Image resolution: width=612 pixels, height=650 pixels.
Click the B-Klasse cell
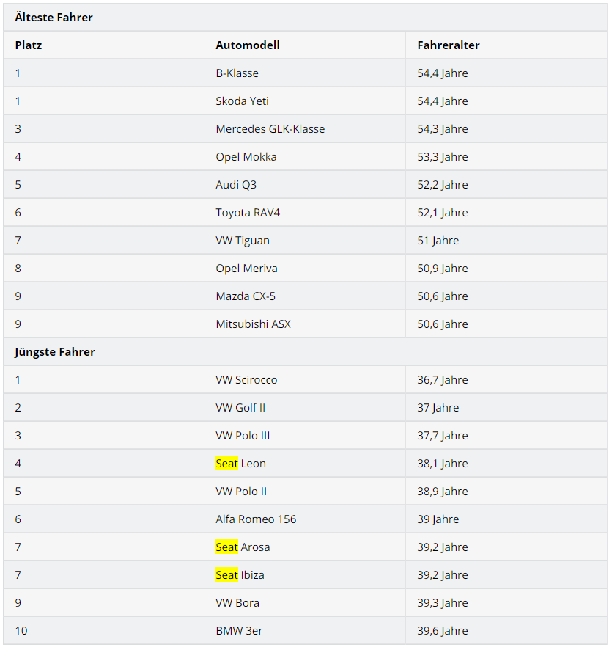(x=237, y=73)
